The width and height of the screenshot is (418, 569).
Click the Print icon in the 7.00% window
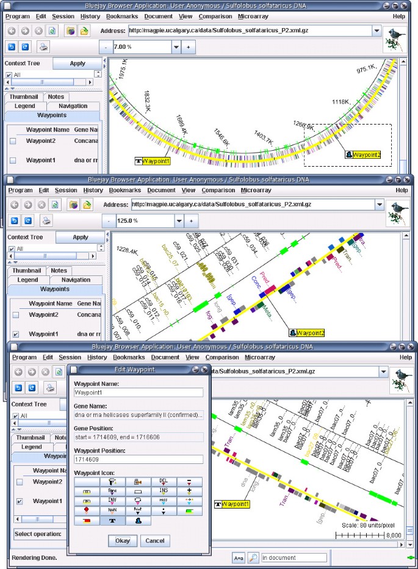43,47
